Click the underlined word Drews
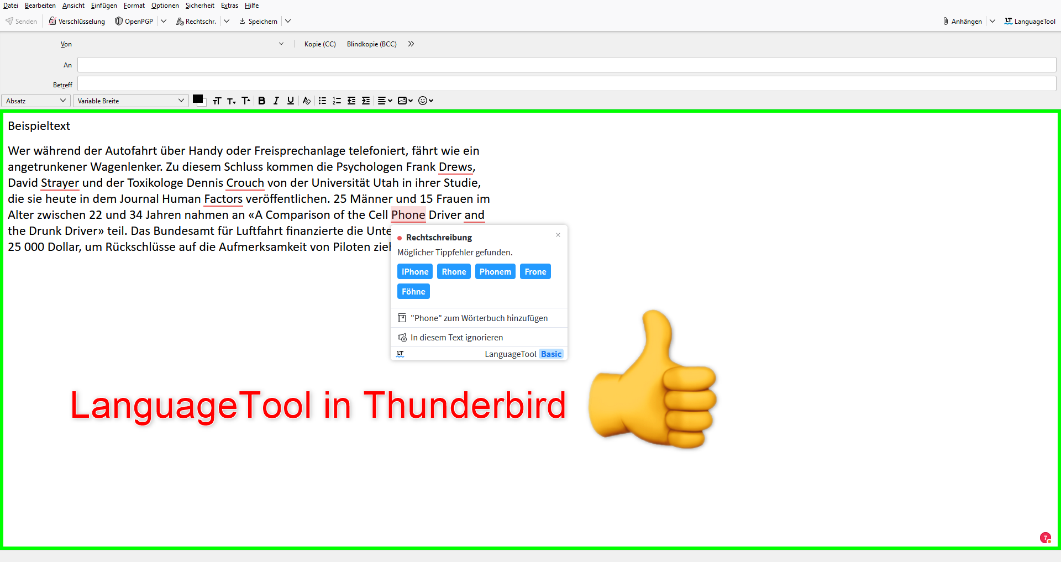 pos(455,167)
